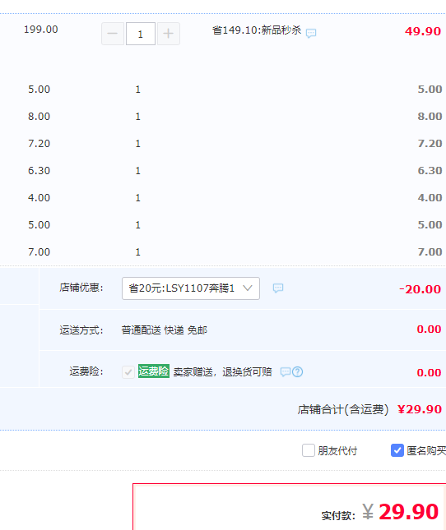Click the ¥29.90 store total amount
This screenshot has width=446, height=530.
(x=420, y=409)
